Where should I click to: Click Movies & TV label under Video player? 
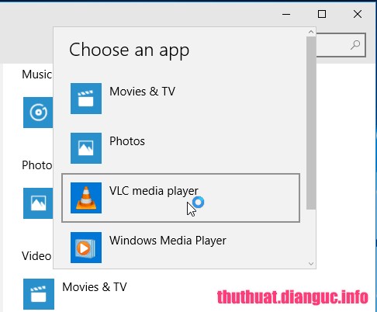[95, 287]
